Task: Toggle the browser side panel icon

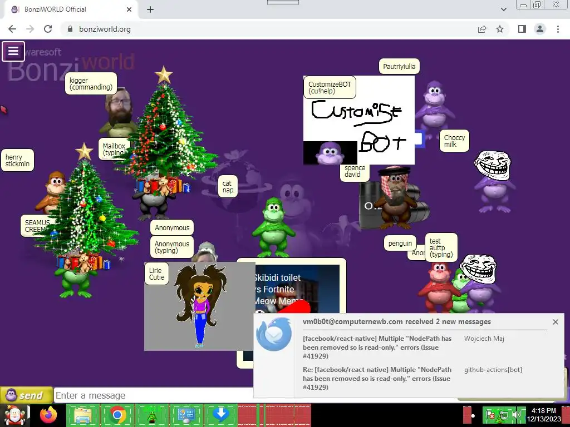Action: (522, 29)
